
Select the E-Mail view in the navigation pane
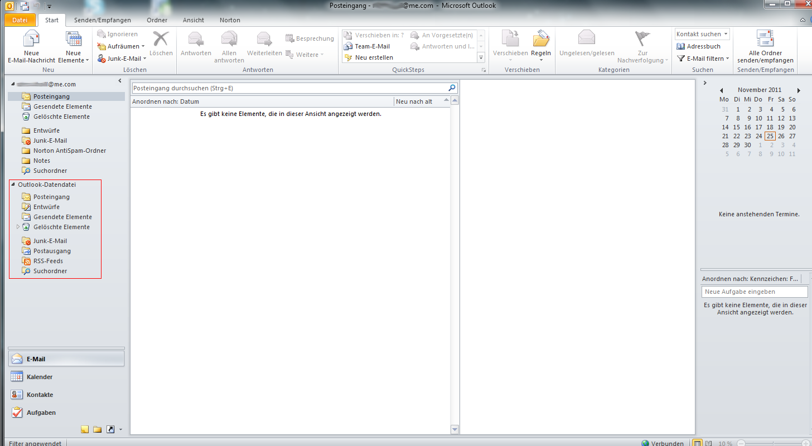tap(66, 359)
